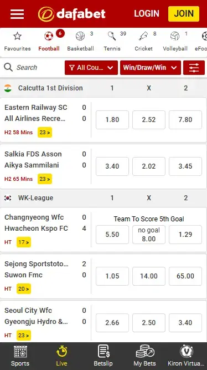207x370 pixels.
Task: Open the hamburger menu
Action: tap(17, 14)
